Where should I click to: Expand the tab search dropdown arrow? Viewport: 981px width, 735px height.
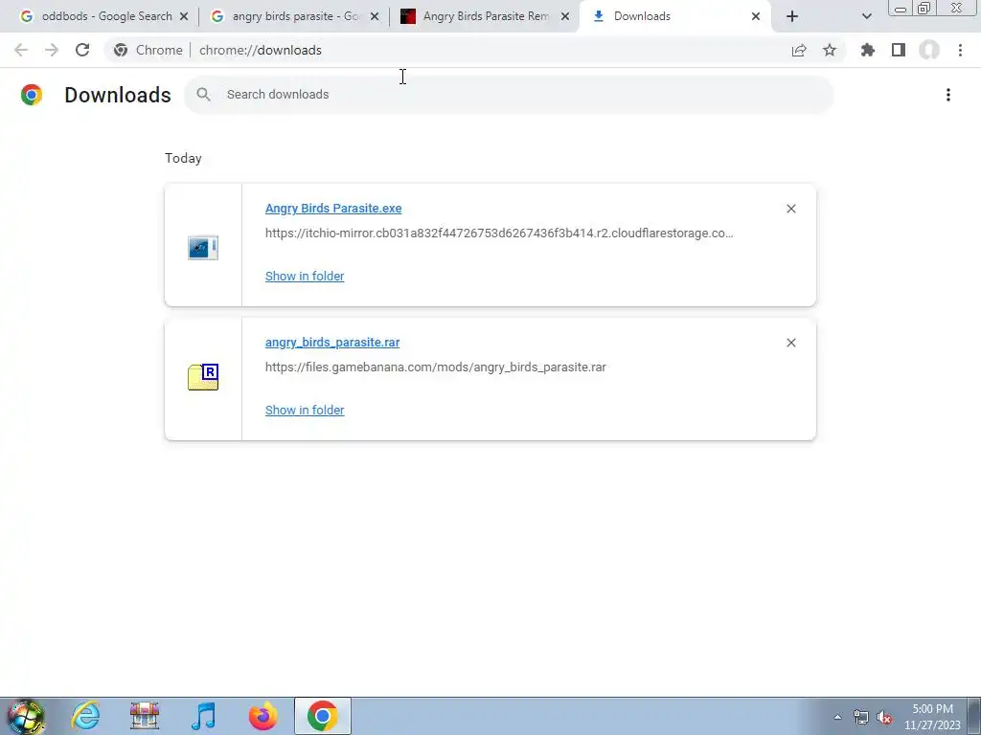[866, 16]
